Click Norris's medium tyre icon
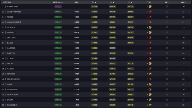This screenshot has width=192, height=108. tap(150, 27)
